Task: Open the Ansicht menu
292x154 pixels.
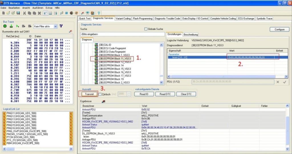Action: pyautogui.click(x=26, y=8)
